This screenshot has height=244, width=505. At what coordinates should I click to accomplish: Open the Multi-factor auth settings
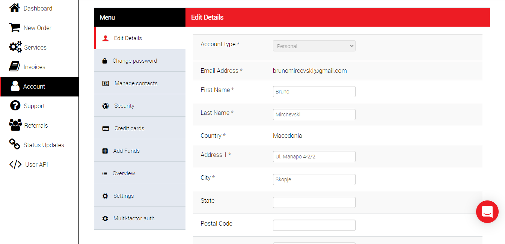click(x=134, y=218)
